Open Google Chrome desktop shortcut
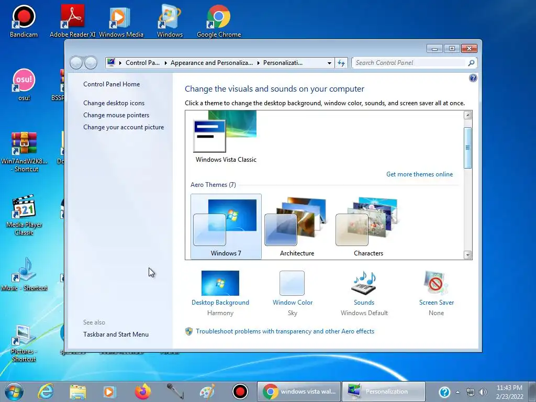This screenshot has width=536, height=402. (219, 21)
